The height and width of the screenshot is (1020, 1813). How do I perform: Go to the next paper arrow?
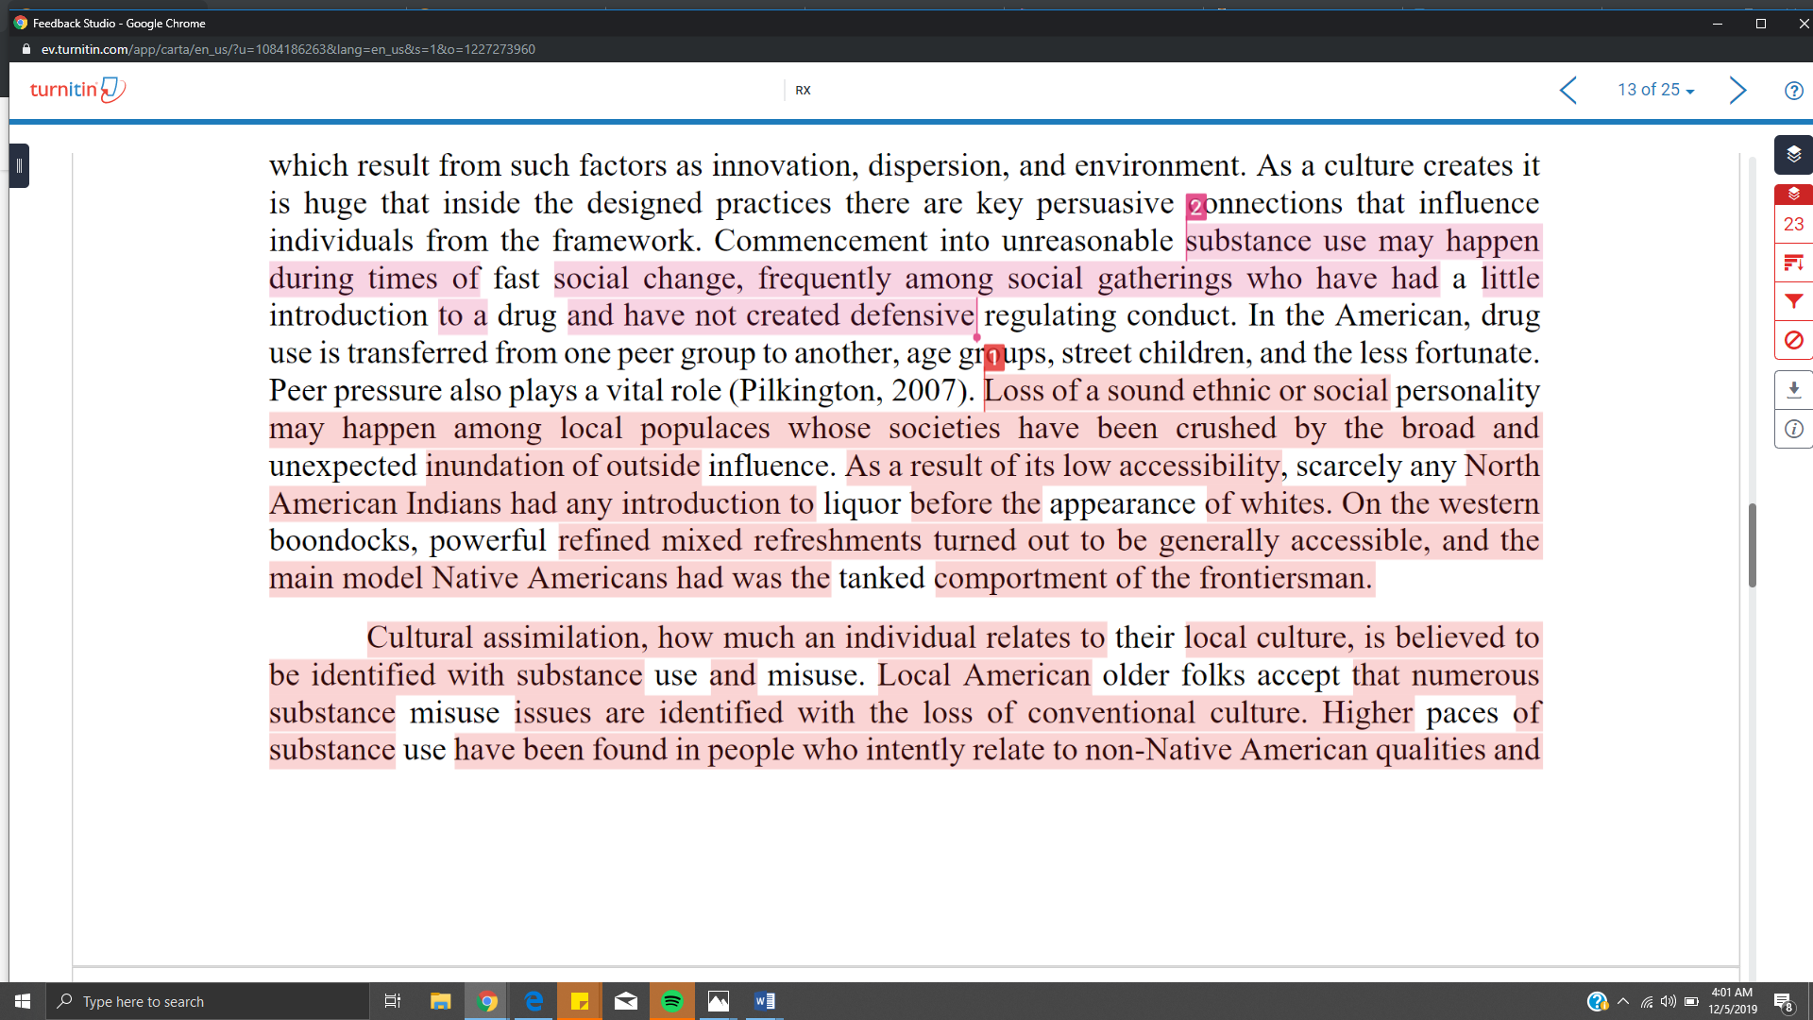pos(1737,91)
